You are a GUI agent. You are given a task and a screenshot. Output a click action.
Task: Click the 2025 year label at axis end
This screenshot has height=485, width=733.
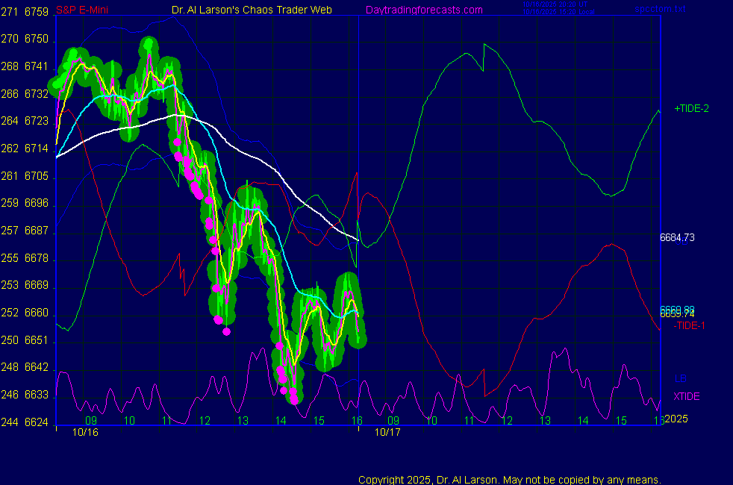point(676,419)
